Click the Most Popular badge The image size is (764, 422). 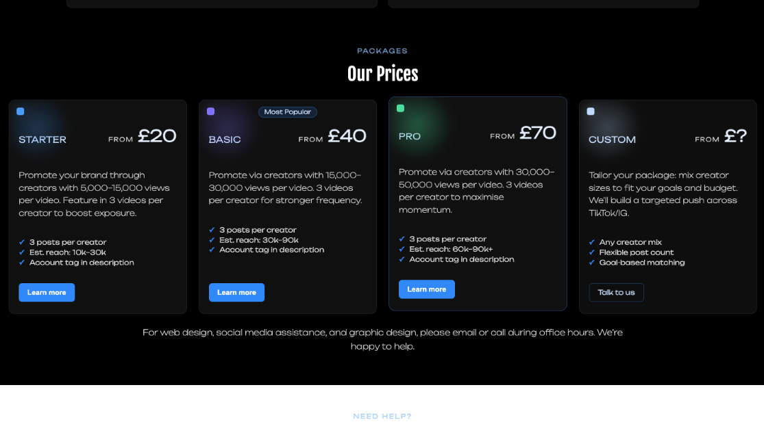pos(288,111)
